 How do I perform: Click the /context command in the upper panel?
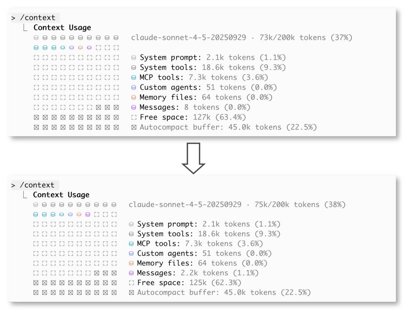point(38,18)
